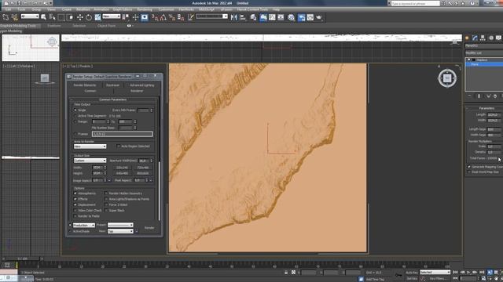Click the Mirror tool icon
Screen dimensions: 503x282
(234, 17)
